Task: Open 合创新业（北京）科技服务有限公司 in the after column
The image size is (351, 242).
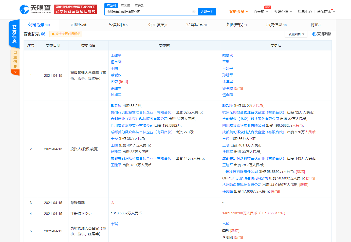Action: 251,119
